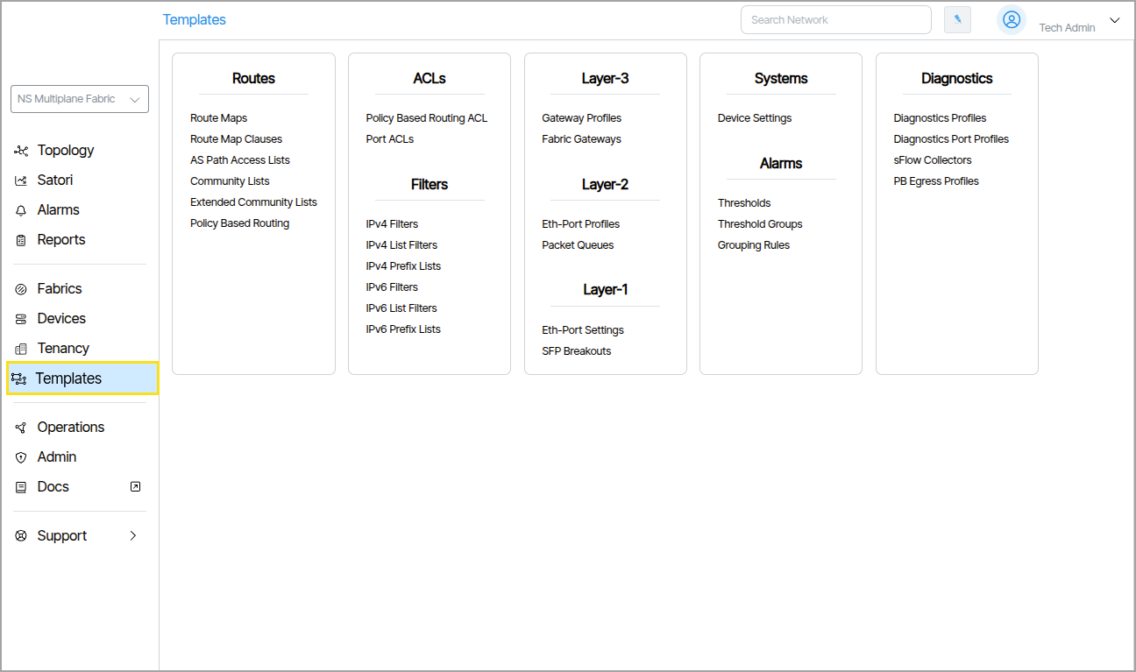Click the Topology sidebar icon
1136x672 pixels.
tap(21, 151)
